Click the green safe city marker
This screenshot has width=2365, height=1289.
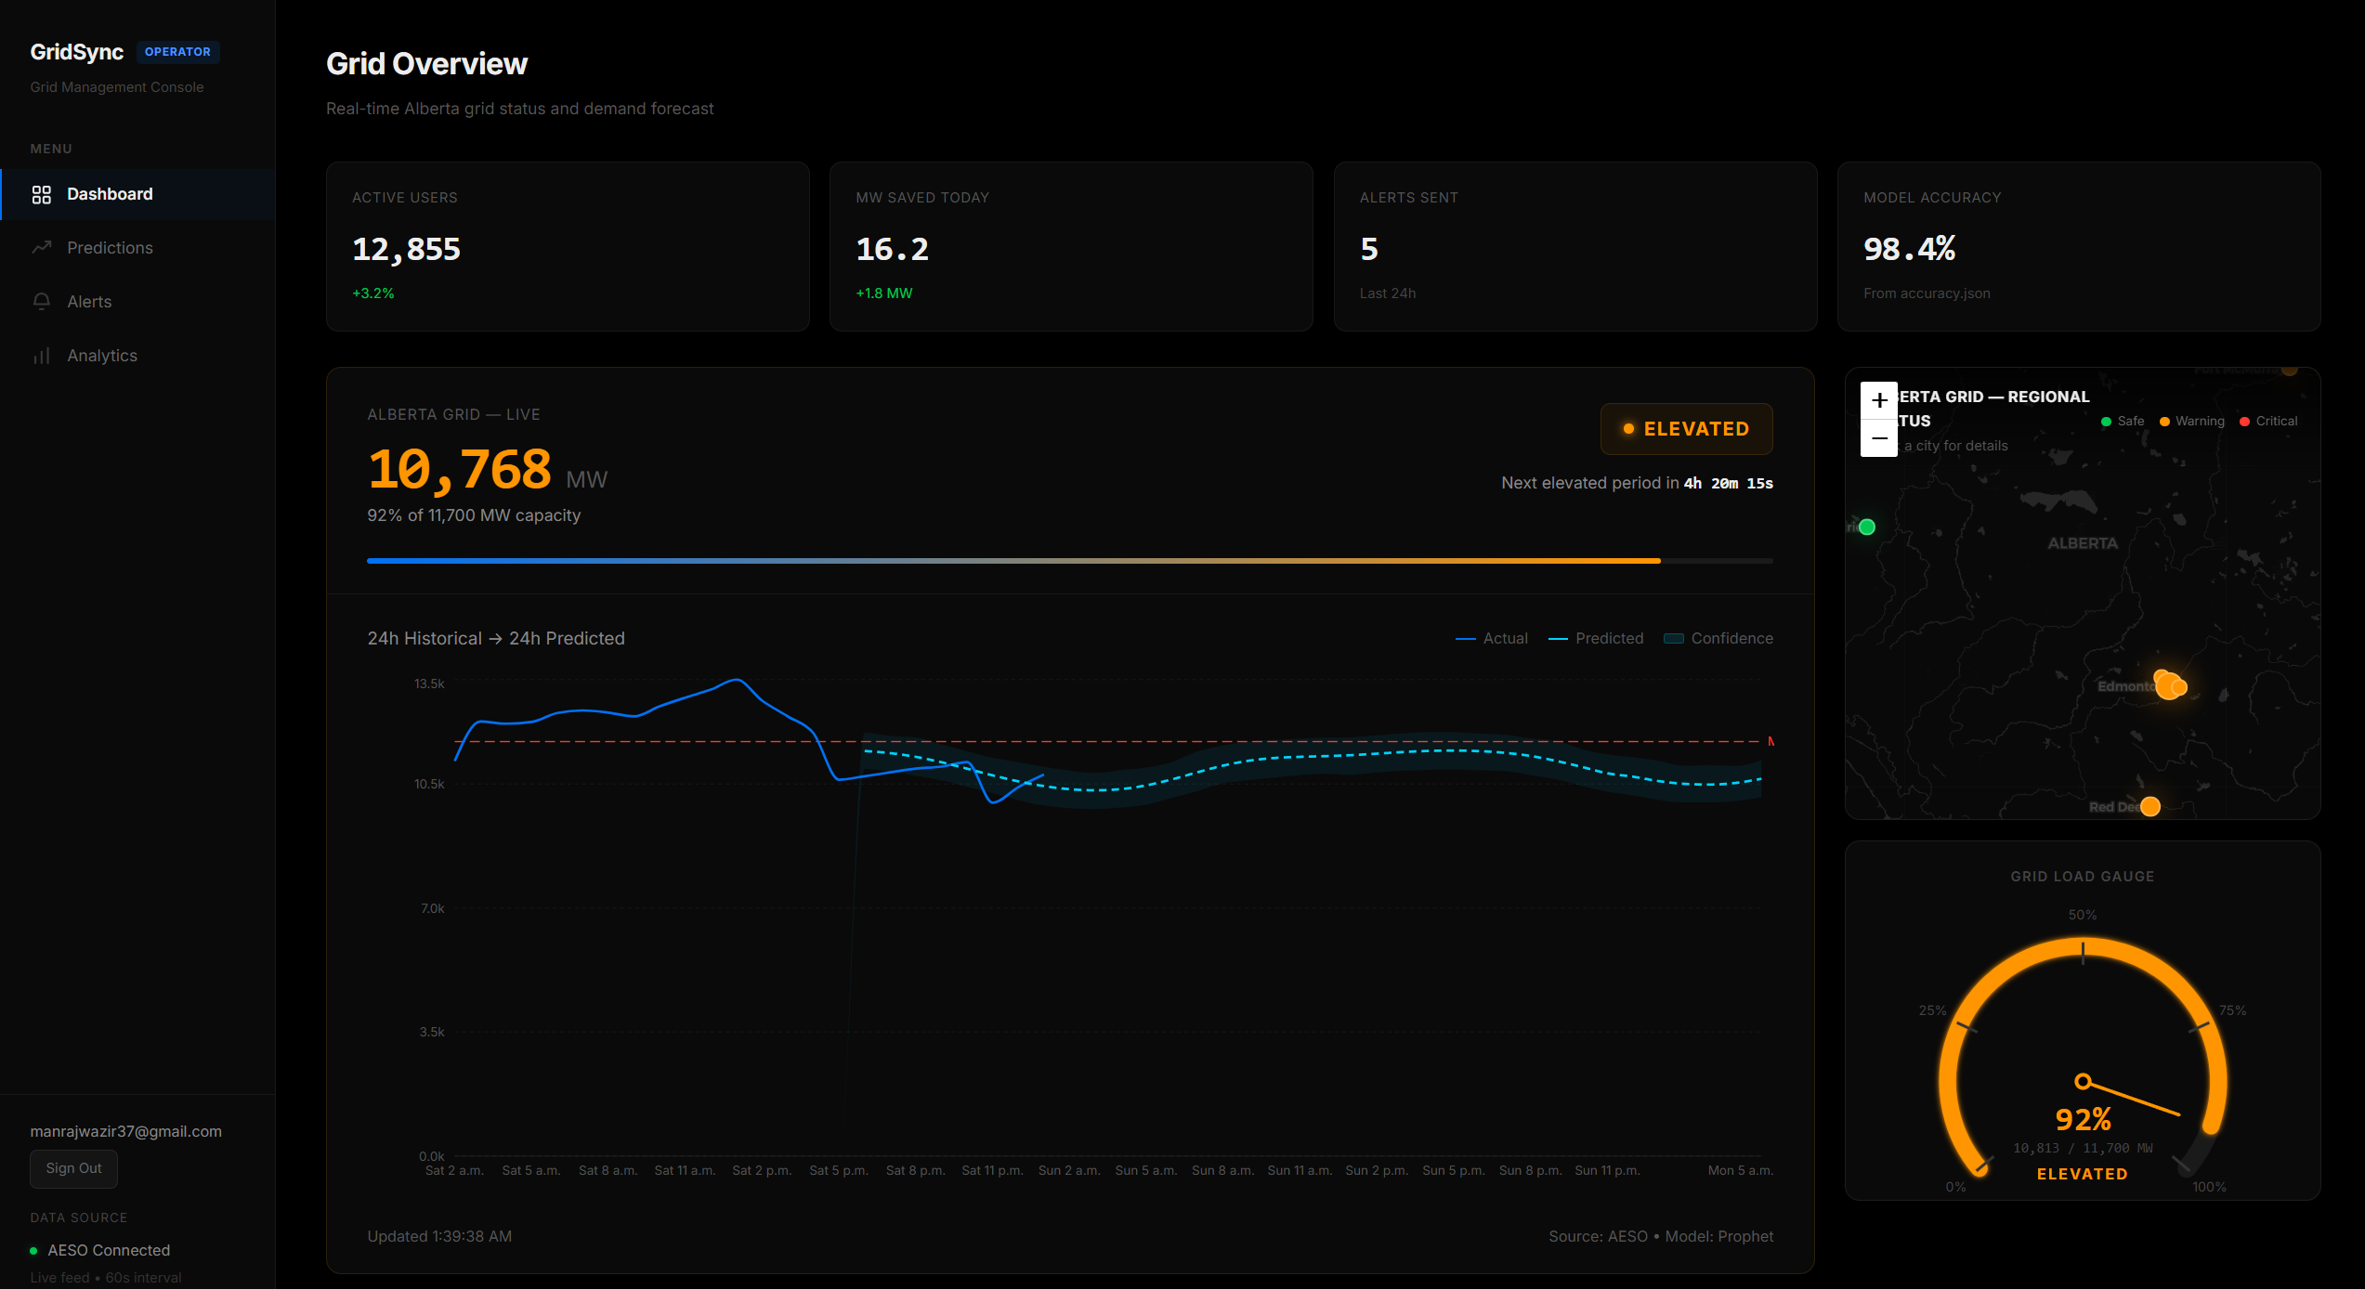click(1867, 527)
